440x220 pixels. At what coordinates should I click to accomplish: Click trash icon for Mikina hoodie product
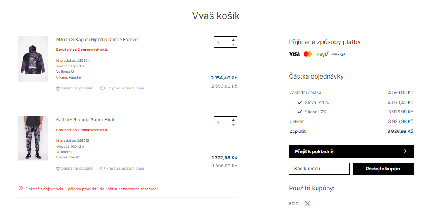click(58, 88)
